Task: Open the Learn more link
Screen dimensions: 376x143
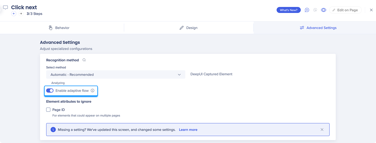Action: [188, 130]
